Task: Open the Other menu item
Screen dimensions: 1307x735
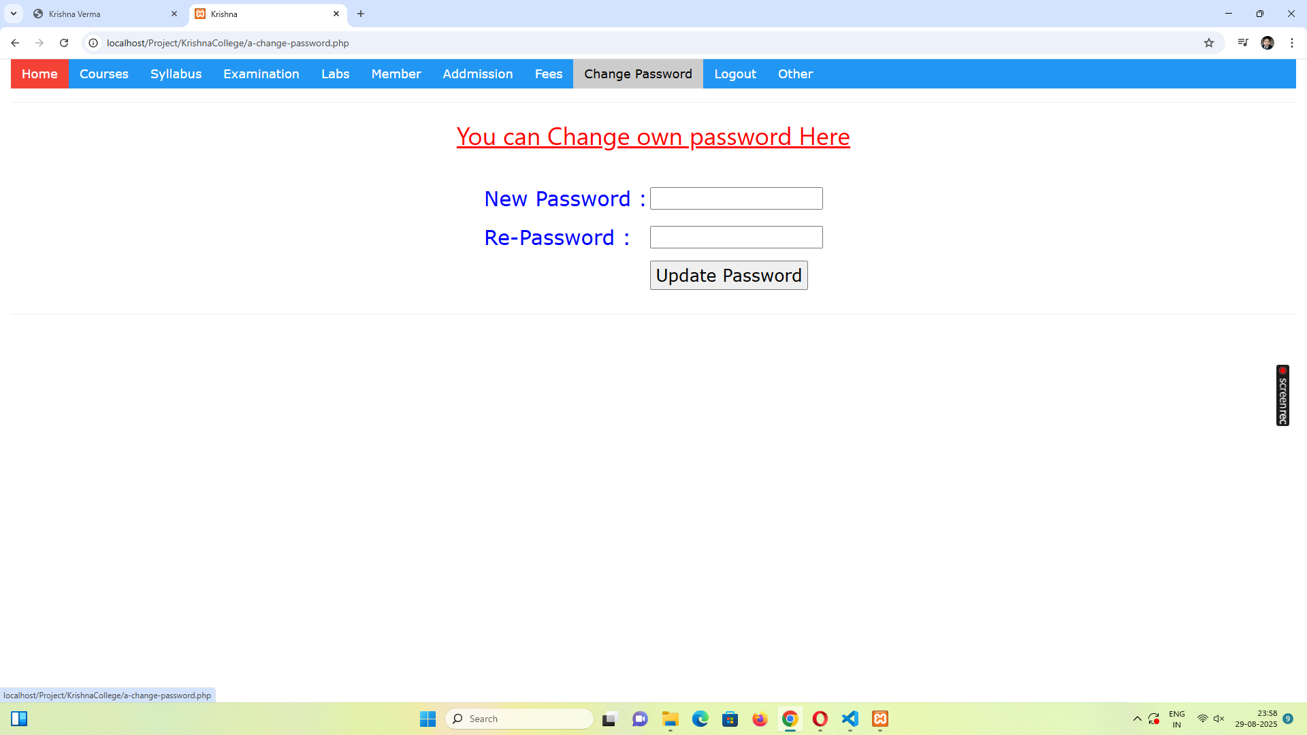Action: 795,73
